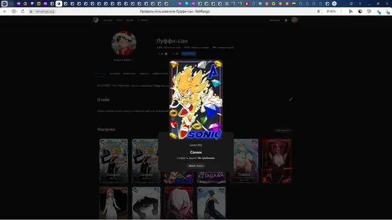This screenshot has height=220, width=392.
Task: Expand the tab list chevron at top left
Action: [x=11, y=4]
